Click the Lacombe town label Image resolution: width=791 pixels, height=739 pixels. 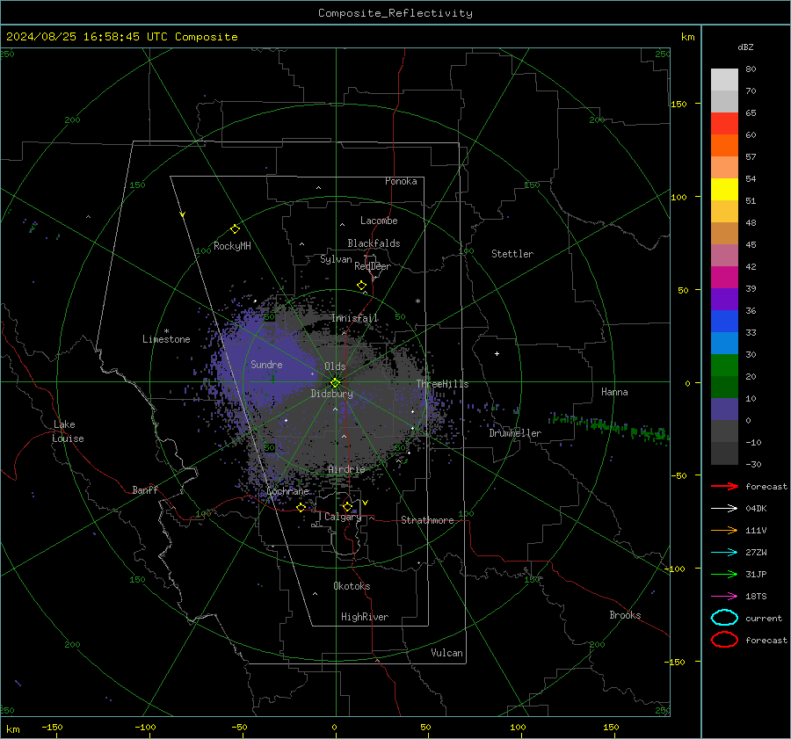click(x=379, y=221)
